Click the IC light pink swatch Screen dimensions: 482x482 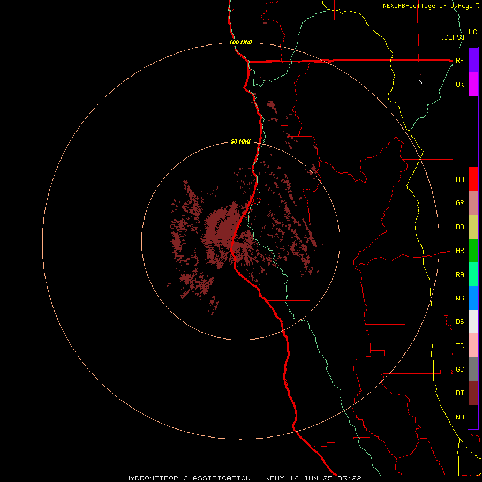(473, 345)
